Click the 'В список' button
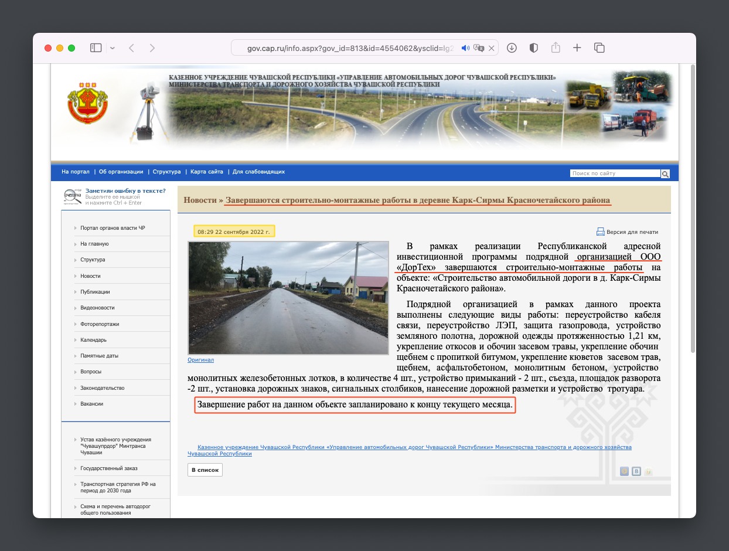729x551 pixels. (x=205, y=470)
